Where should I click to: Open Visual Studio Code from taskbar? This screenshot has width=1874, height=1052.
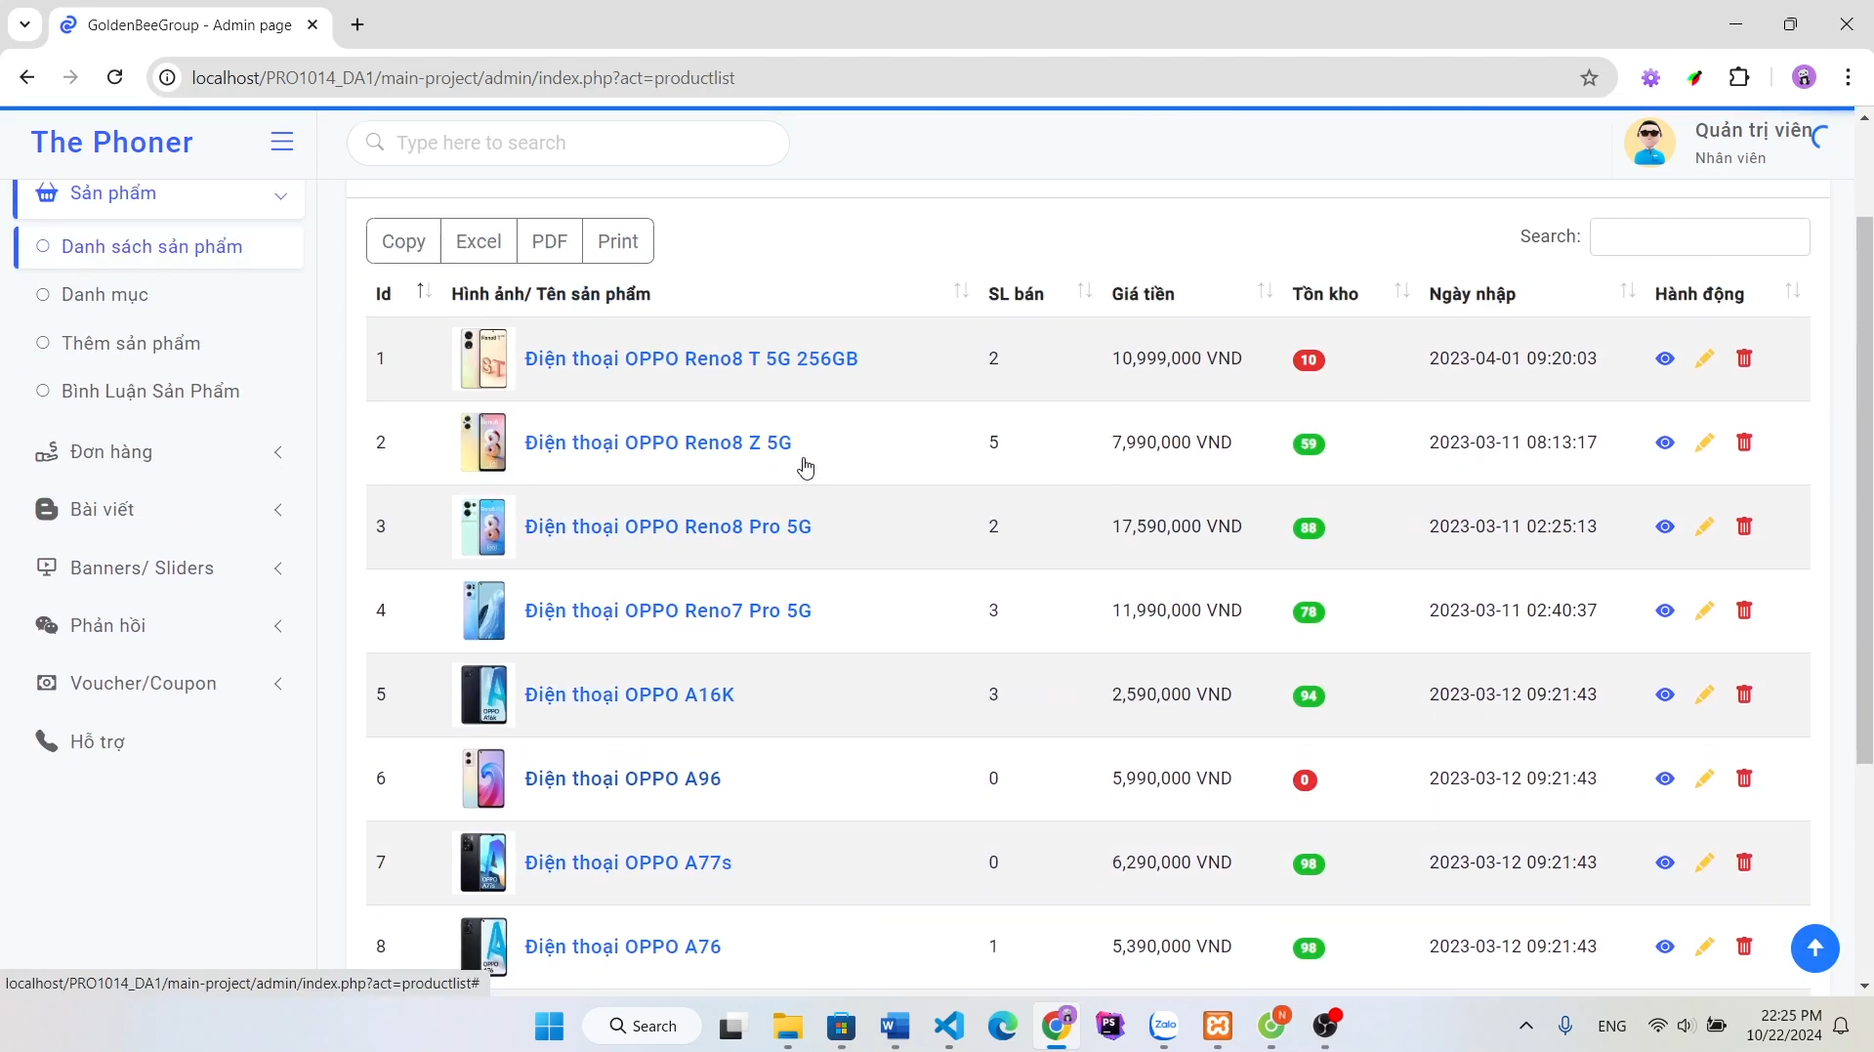click(949, 1026)
